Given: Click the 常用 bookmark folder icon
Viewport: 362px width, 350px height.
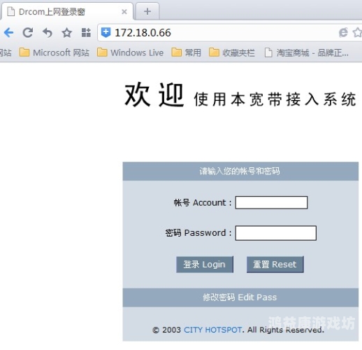Looking at the screenshot, I should 177,52.
